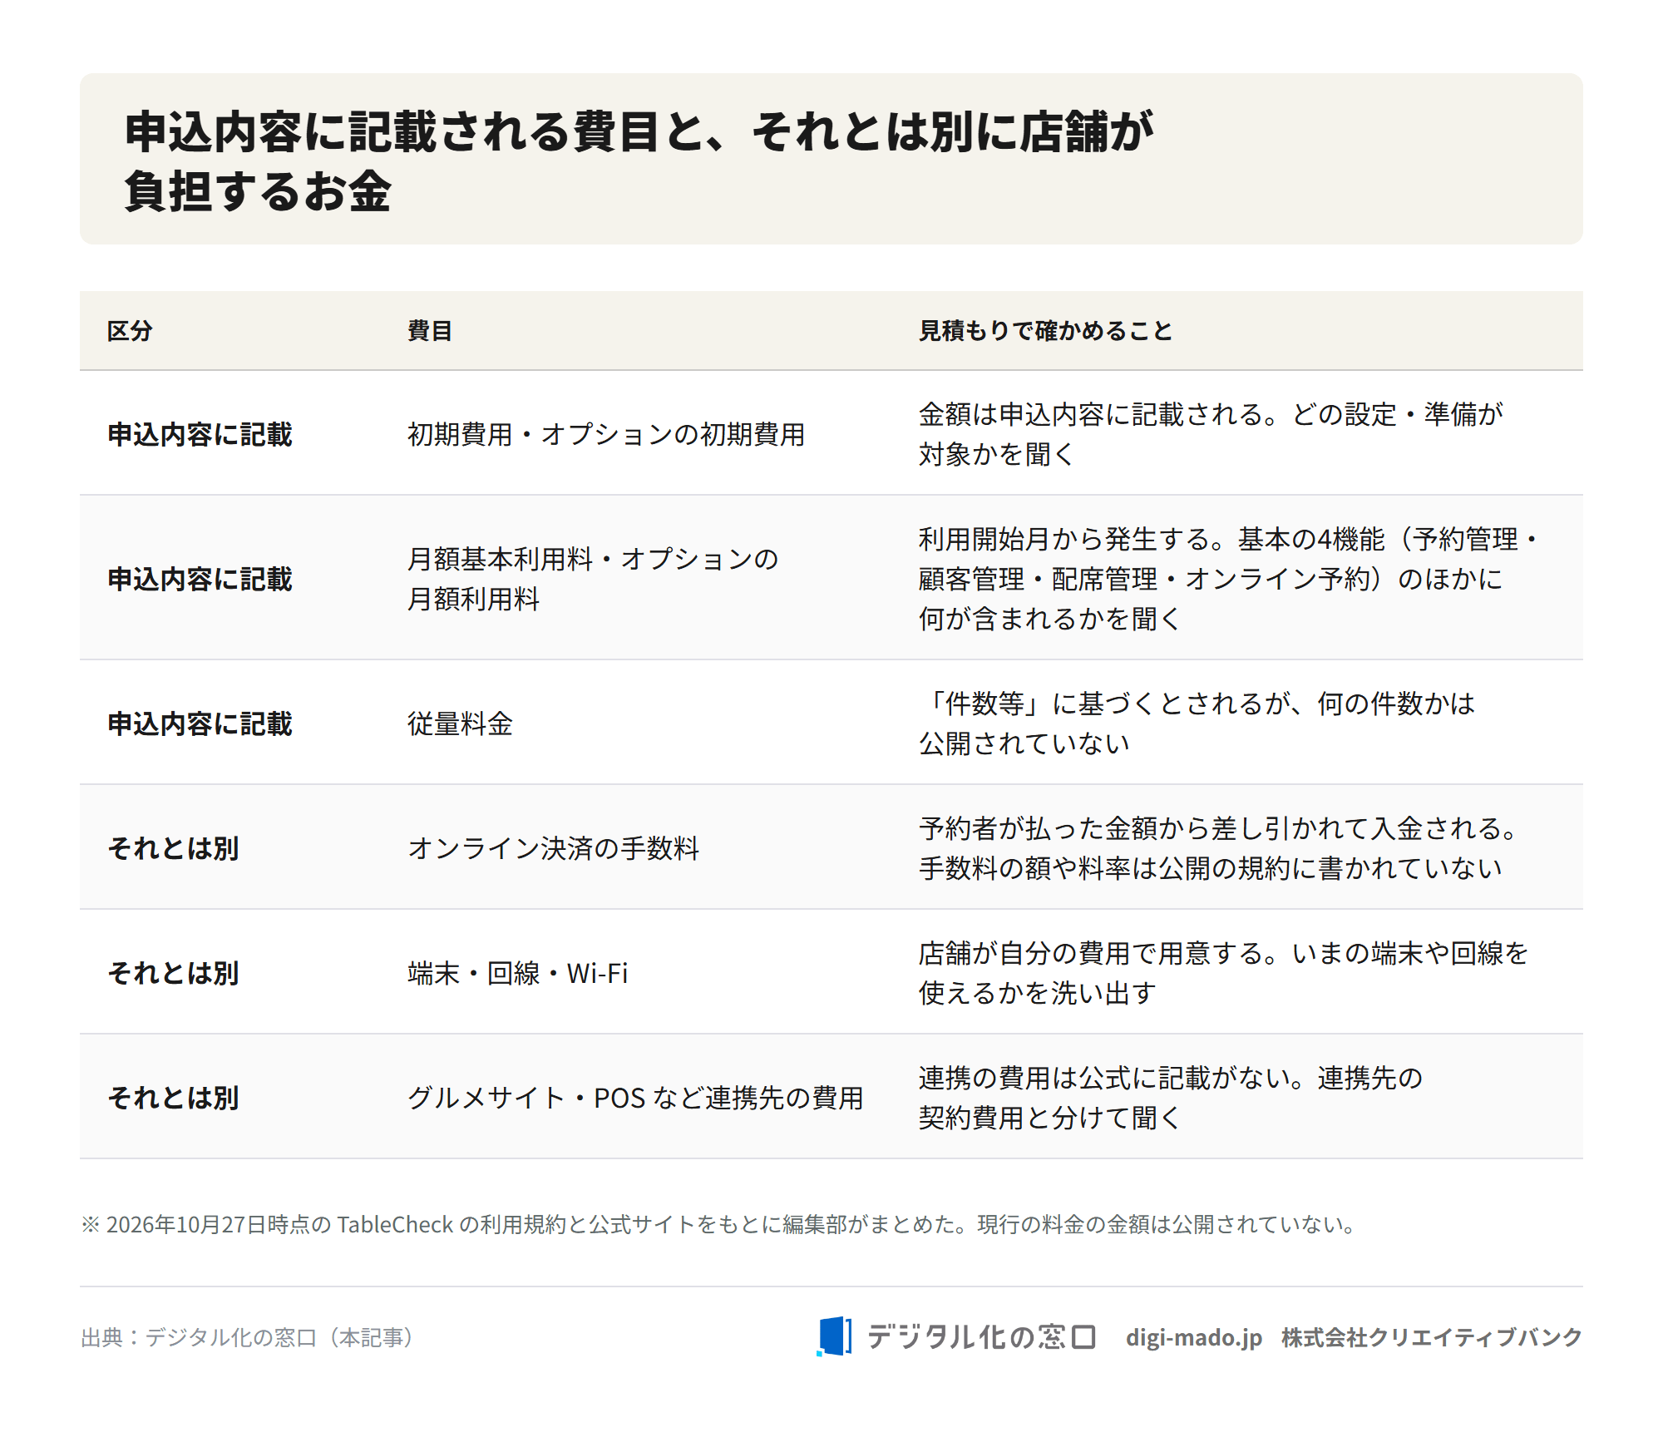Click 申込内容に記載 in the 月額基本利用料 row
The image size is (1663, 1437).
200,579
